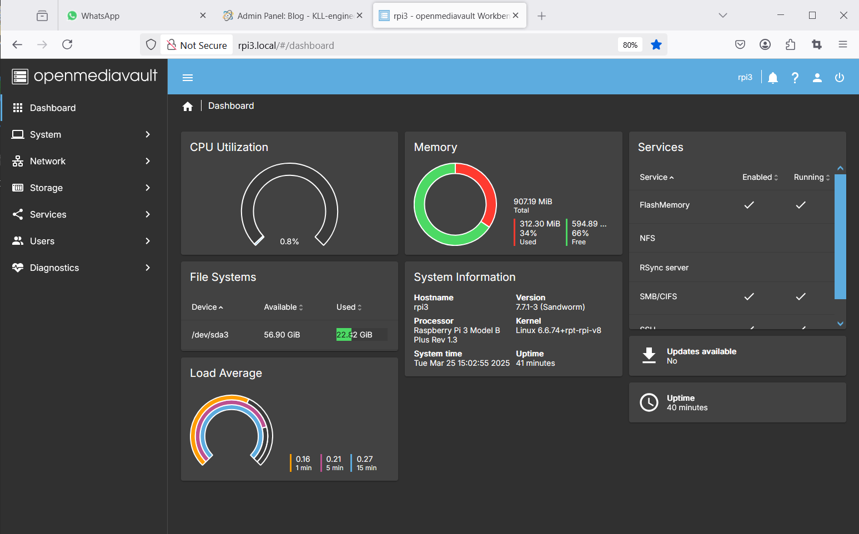Click the services list scrollbar
859x534 pixels.
(840, 236)
